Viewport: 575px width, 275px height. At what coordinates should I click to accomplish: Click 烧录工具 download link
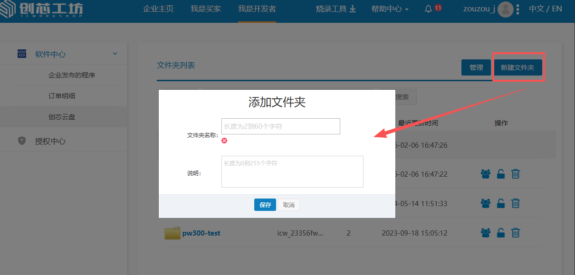coord(336,9)
